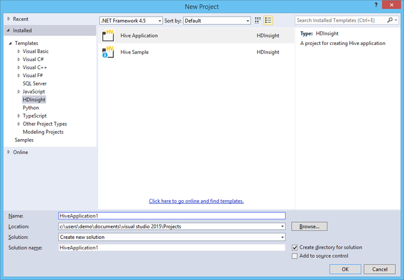Click the search magnifier icon
The image size is (404, 280).
(390, 21)
